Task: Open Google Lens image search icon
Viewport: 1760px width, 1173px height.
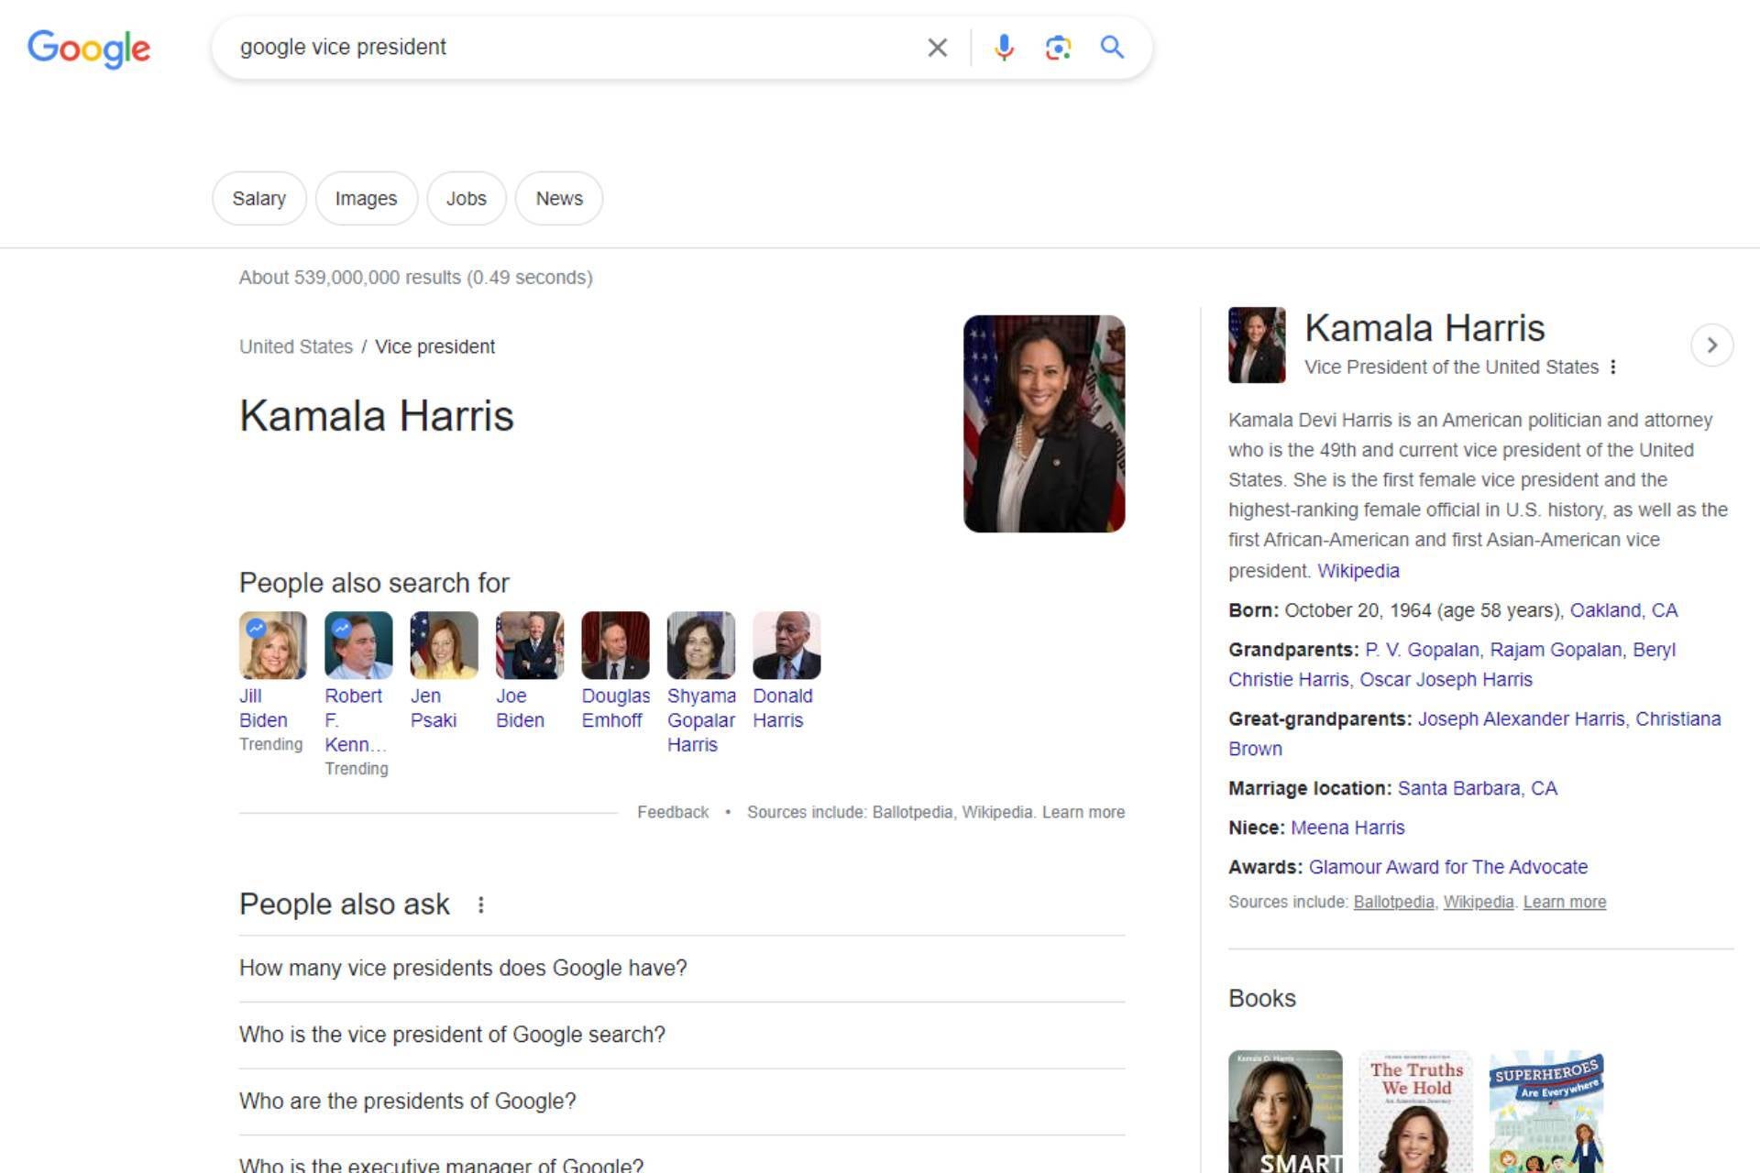Action: tap(1058, 48)
